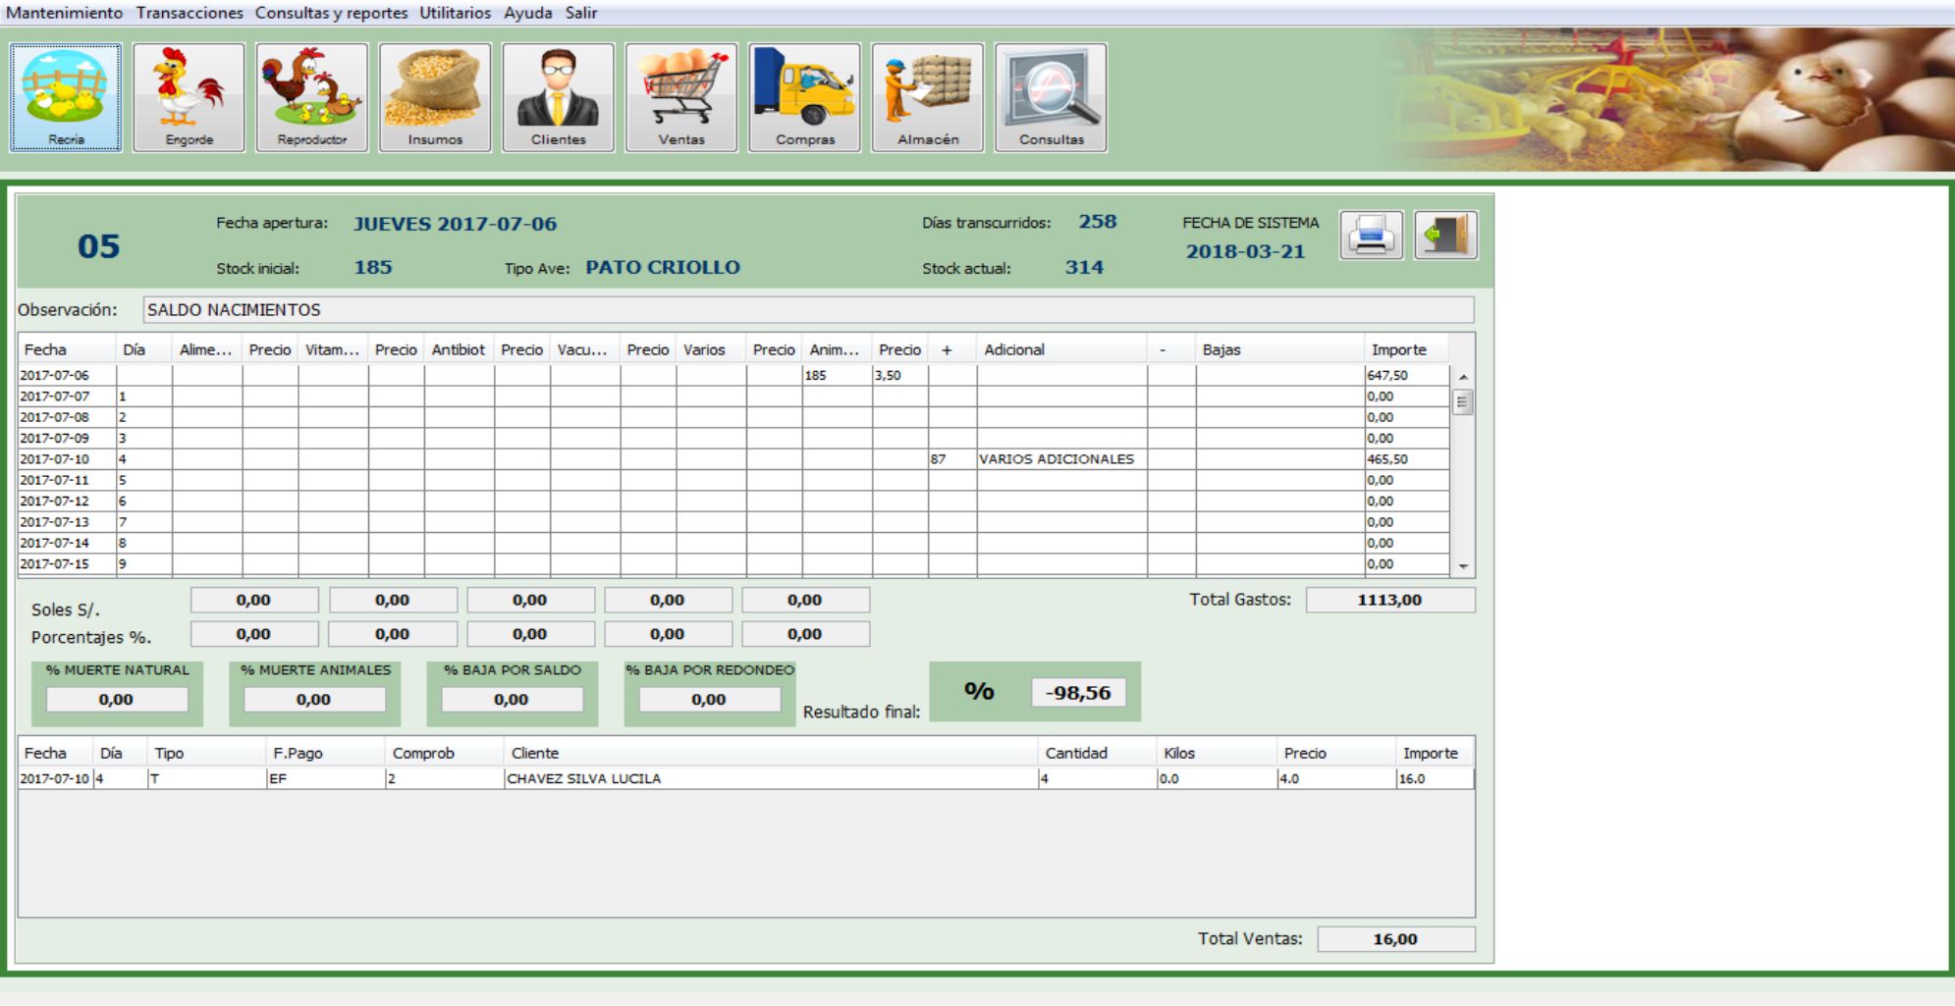Screen dimensions: 1955x1006
Task: Click the Importe column header in expenses table
Action: tap(1399, 349)
